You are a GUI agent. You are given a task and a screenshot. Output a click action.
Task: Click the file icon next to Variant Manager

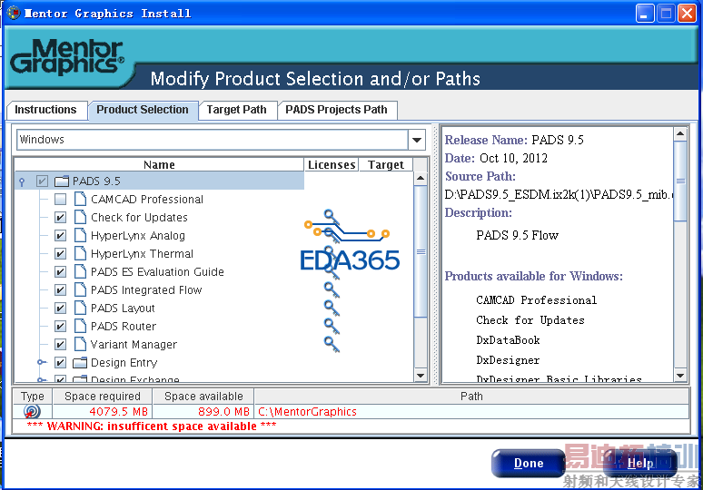80,344
